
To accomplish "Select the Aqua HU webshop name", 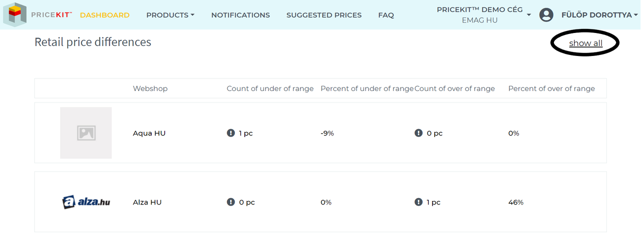I will (149, 133).
